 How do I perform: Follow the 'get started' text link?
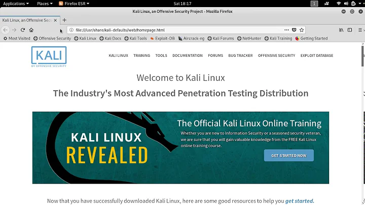300,201
